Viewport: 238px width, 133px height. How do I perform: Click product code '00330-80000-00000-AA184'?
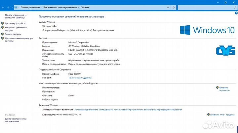(68, 115)
